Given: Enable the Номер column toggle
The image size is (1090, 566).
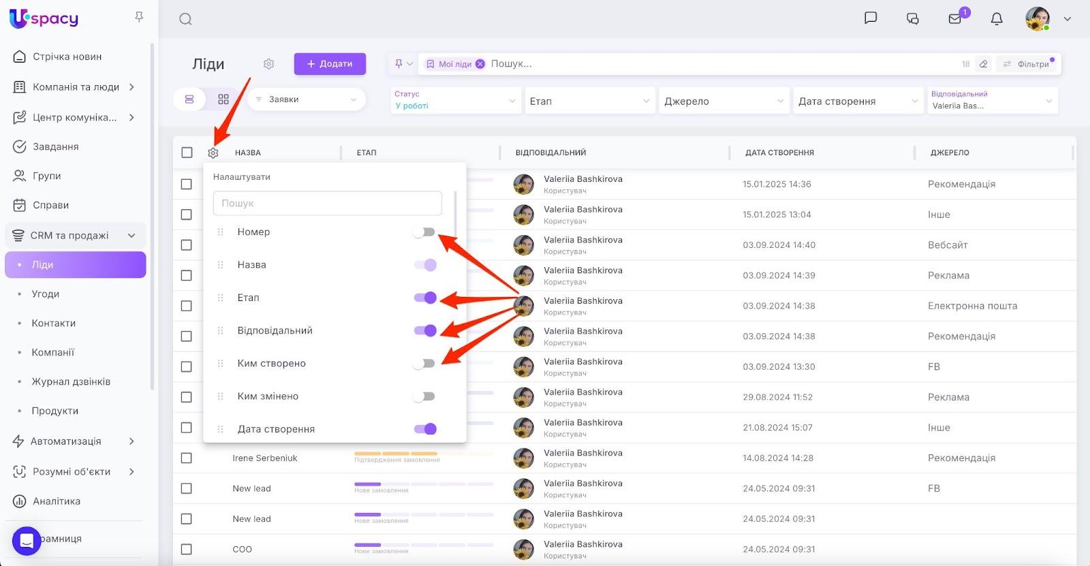Looking at the screenshot, I should pos(424,232).
